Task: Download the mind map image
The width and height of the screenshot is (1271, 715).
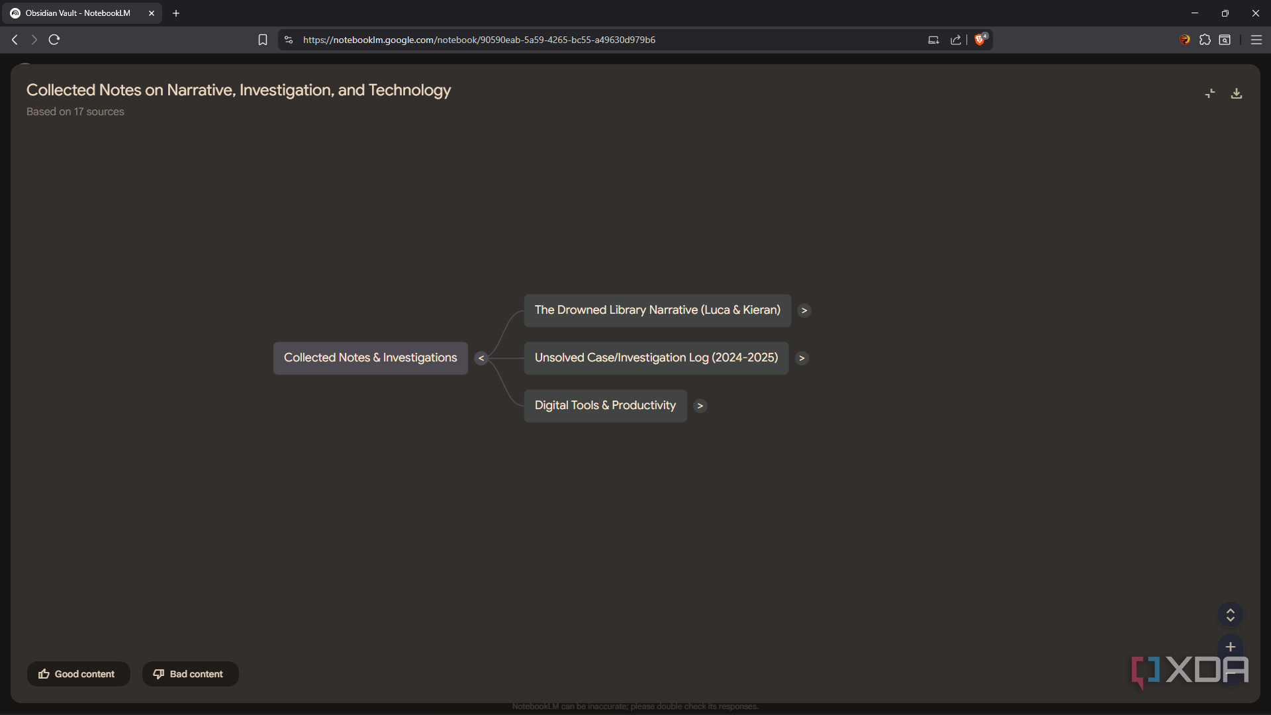Action: coord(1237,93)
